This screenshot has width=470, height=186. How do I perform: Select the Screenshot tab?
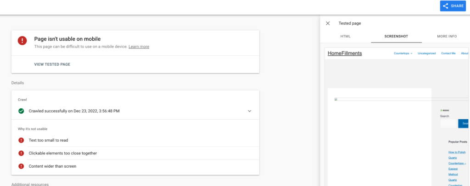396,36
